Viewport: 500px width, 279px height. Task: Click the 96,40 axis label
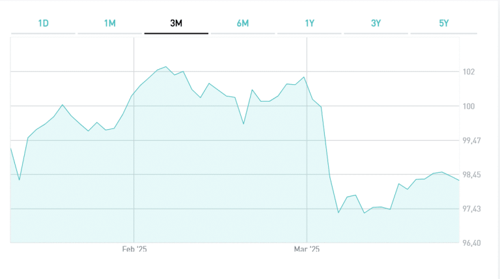tap(471, 243)
